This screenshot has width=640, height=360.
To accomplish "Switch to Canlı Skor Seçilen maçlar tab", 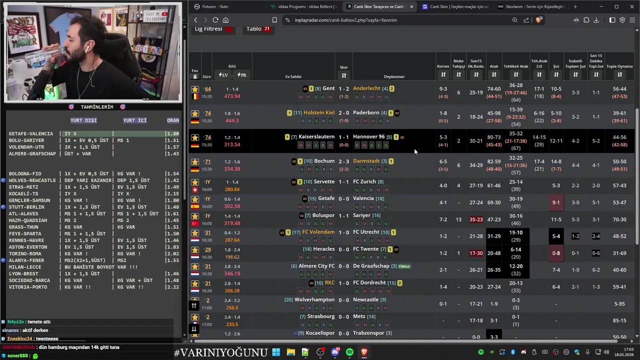I will click(x=455, y=6).
